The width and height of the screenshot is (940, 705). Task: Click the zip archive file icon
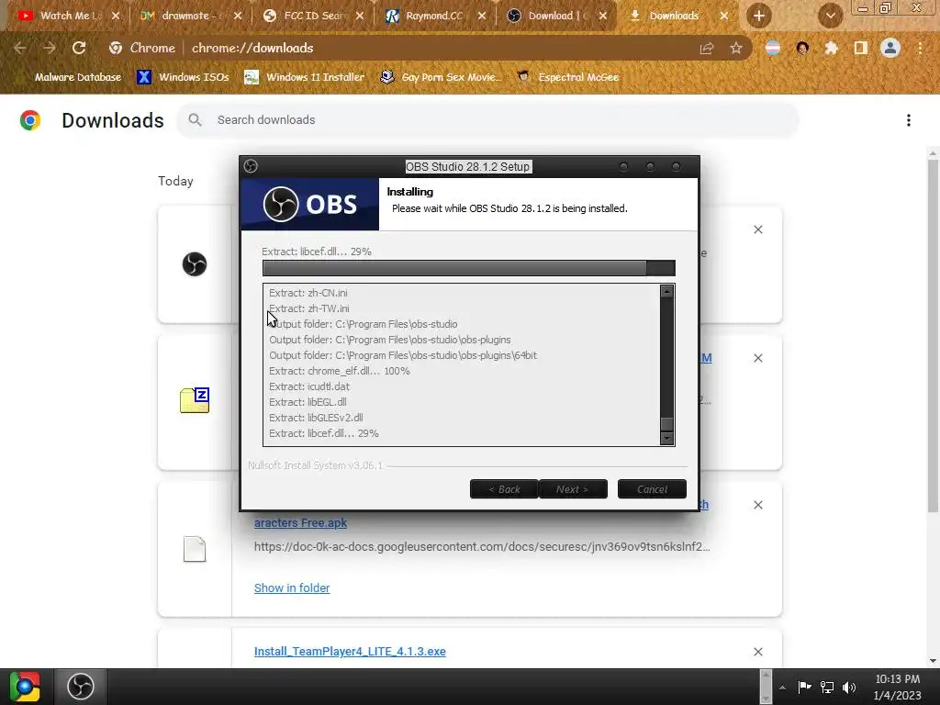195,400
